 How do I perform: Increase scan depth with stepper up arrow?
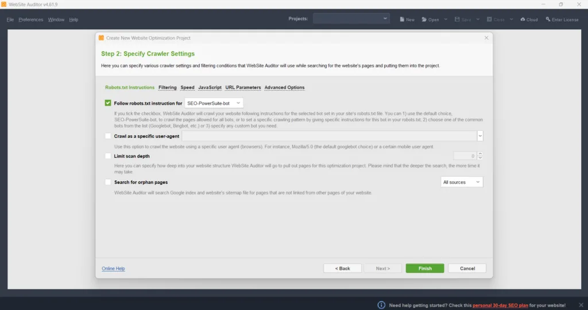point(480,154)
